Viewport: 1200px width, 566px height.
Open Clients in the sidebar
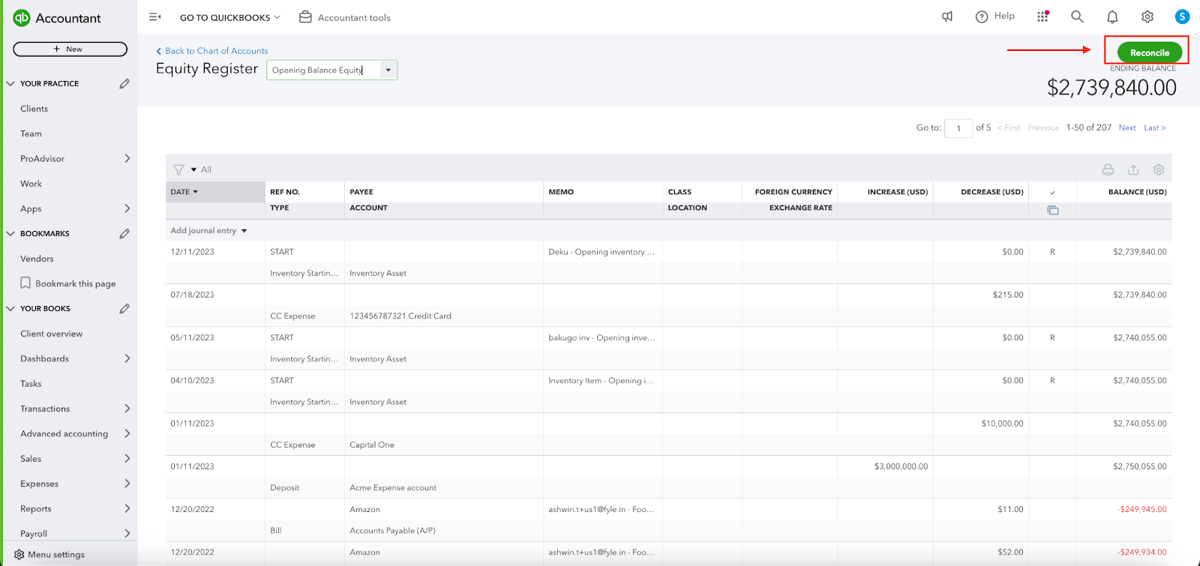coord(34,109)
